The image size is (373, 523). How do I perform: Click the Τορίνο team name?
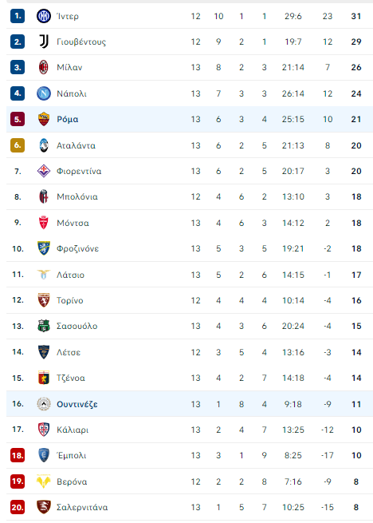(x=70, y=300)
